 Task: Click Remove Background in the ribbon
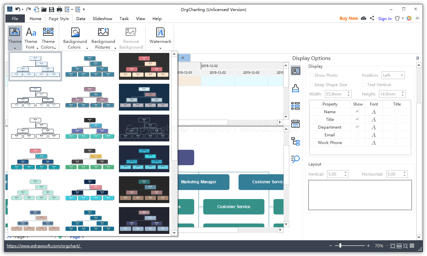click(x=131, y=37)
